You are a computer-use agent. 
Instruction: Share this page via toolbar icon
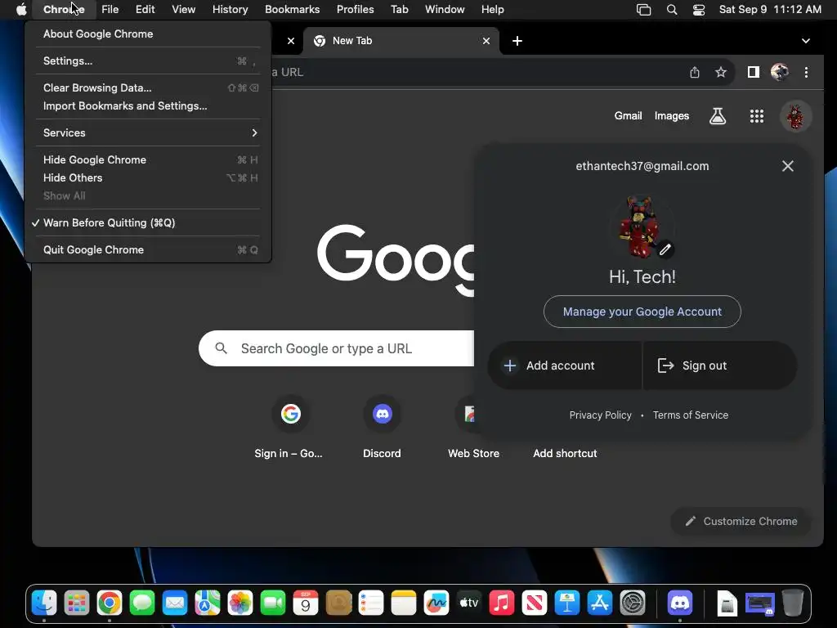click(x=695, y=72)
